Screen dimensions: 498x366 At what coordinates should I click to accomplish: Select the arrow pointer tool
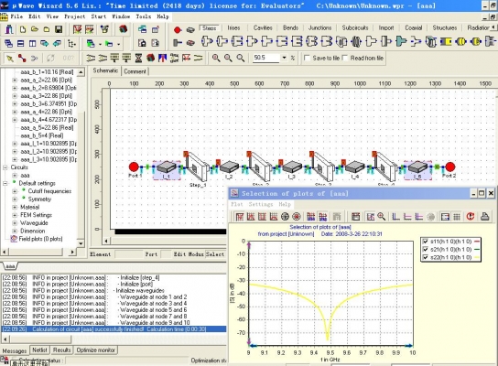[10, 58]
